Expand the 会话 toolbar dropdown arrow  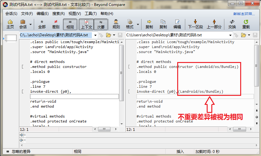[30, 24]
